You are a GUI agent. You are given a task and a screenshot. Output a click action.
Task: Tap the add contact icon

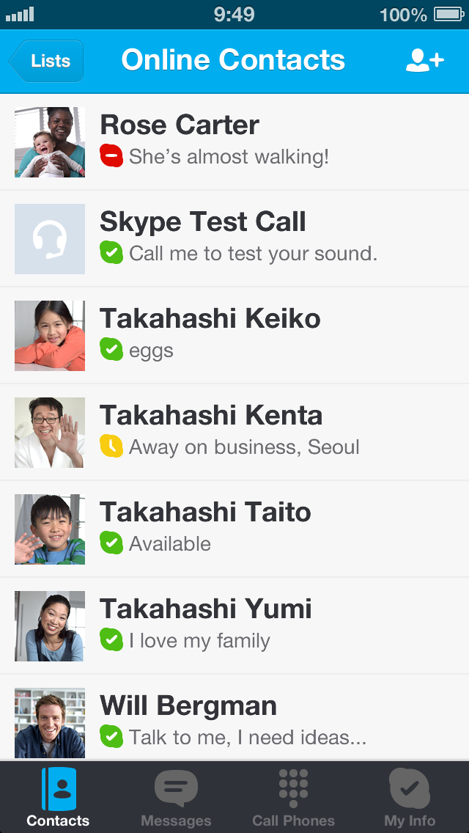[x=424, y=61]
